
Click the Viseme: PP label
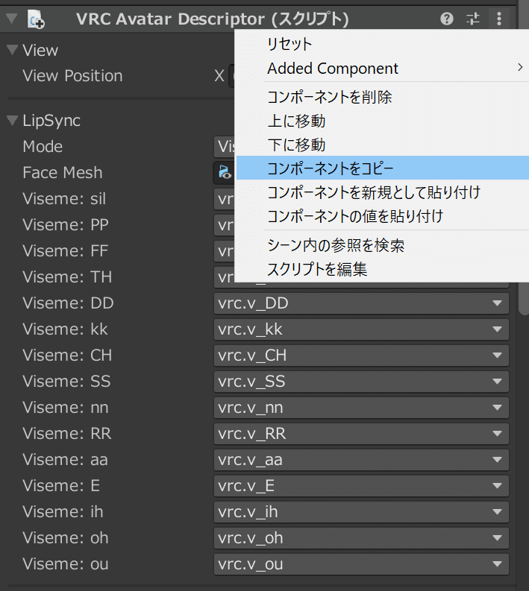point(65,224)
